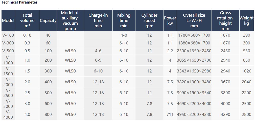Click the 2040 weight value cell
This screenshot has height=122, width=255.
[x=247, y=82]
